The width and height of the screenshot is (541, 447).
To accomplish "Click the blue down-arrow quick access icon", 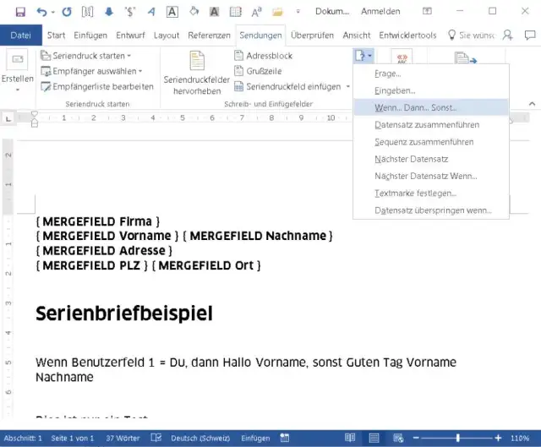I will pos(109,12).
